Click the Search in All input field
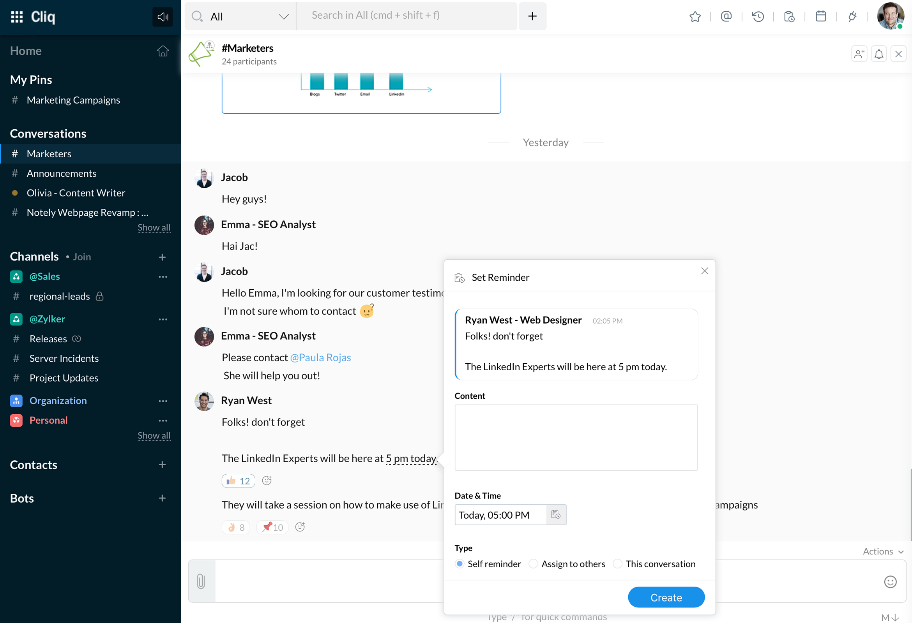 pos(407,16)
